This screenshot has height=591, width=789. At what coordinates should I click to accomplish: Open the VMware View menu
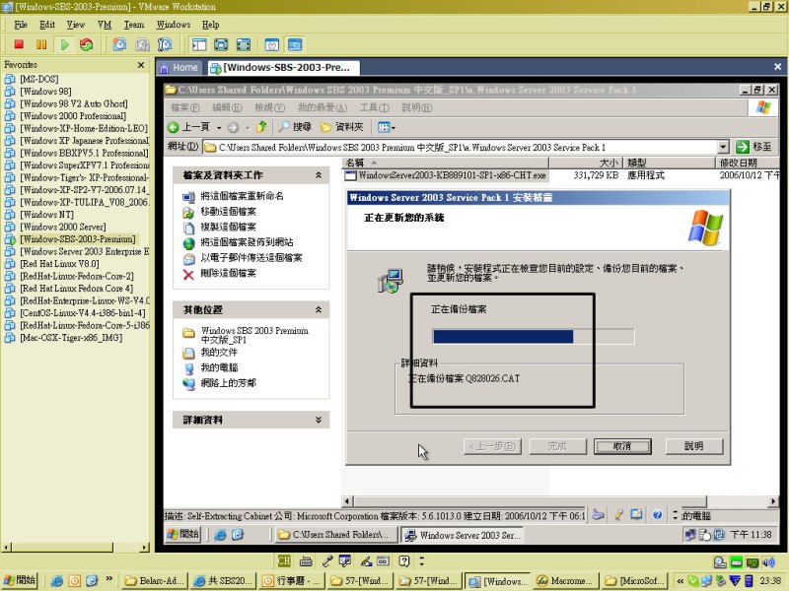(x=76, y=25)
